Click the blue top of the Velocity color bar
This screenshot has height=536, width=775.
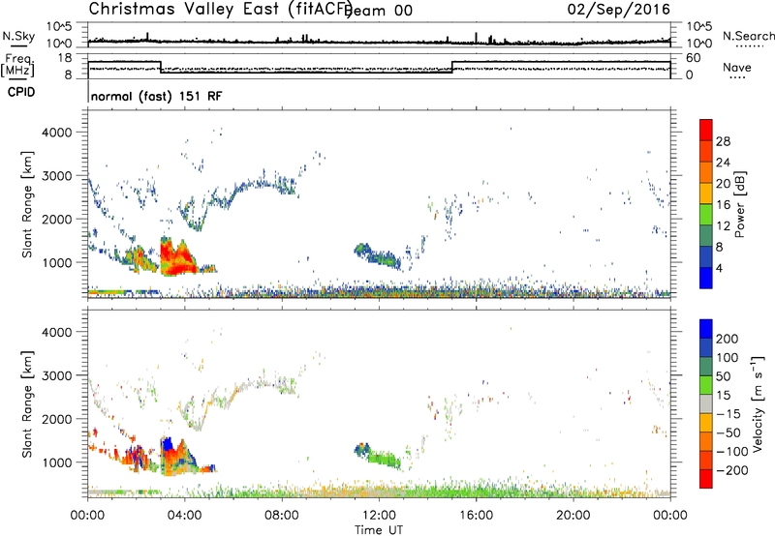coord(706,329)
